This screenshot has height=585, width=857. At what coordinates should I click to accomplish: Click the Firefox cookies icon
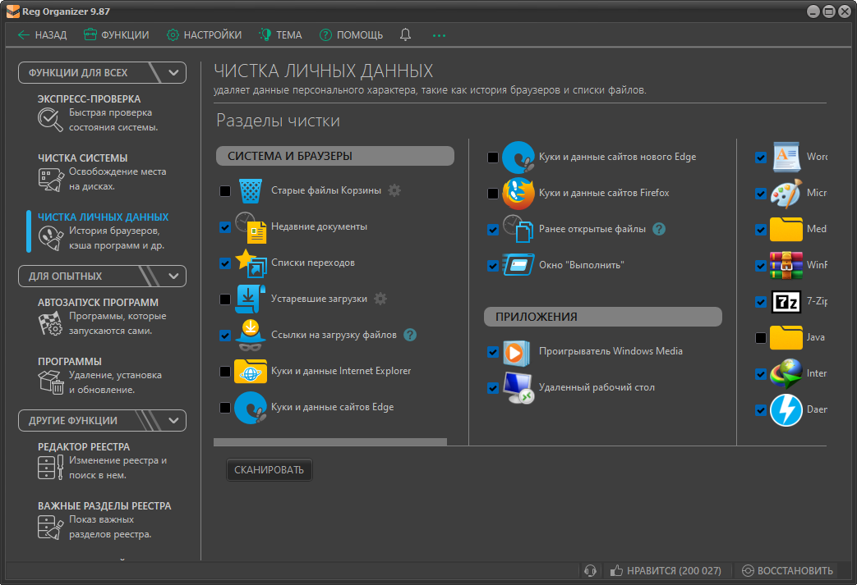518,193
